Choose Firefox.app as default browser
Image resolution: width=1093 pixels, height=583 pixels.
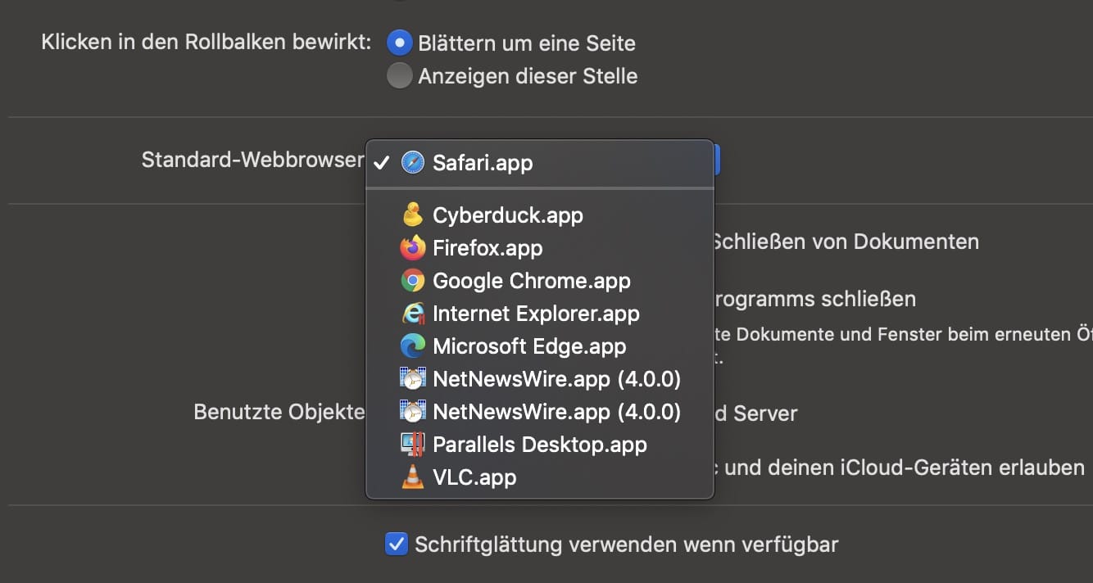coord(488,248)
